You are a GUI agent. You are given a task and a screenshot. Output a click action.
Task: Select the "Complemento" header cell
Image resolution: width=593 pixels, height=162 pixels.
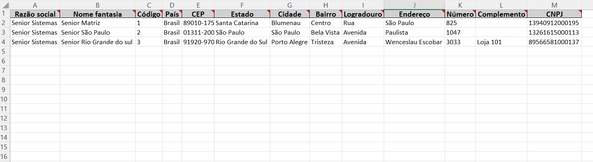pyautogui.click(x=501, y=14)
